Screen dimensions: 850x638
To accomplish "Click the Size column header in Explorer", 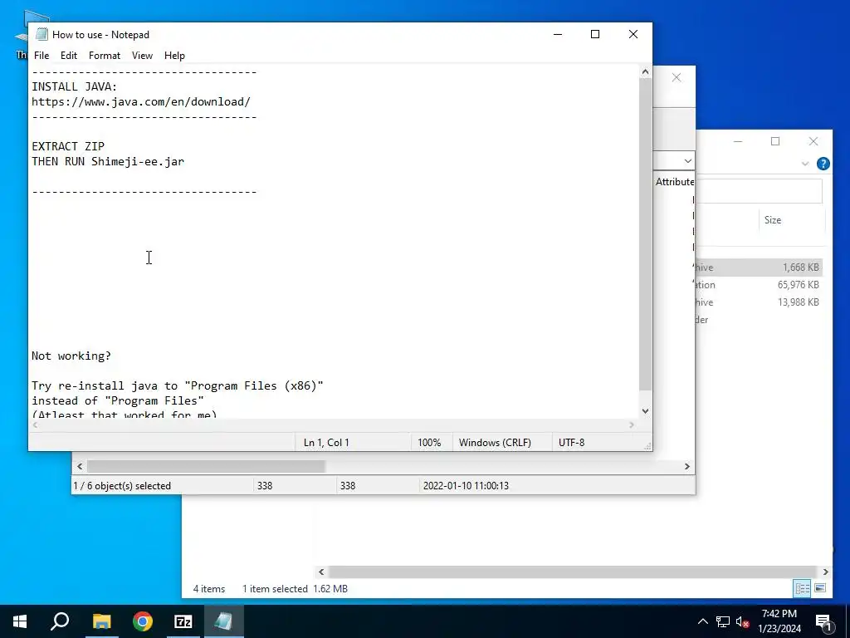I will pos(773,219).
